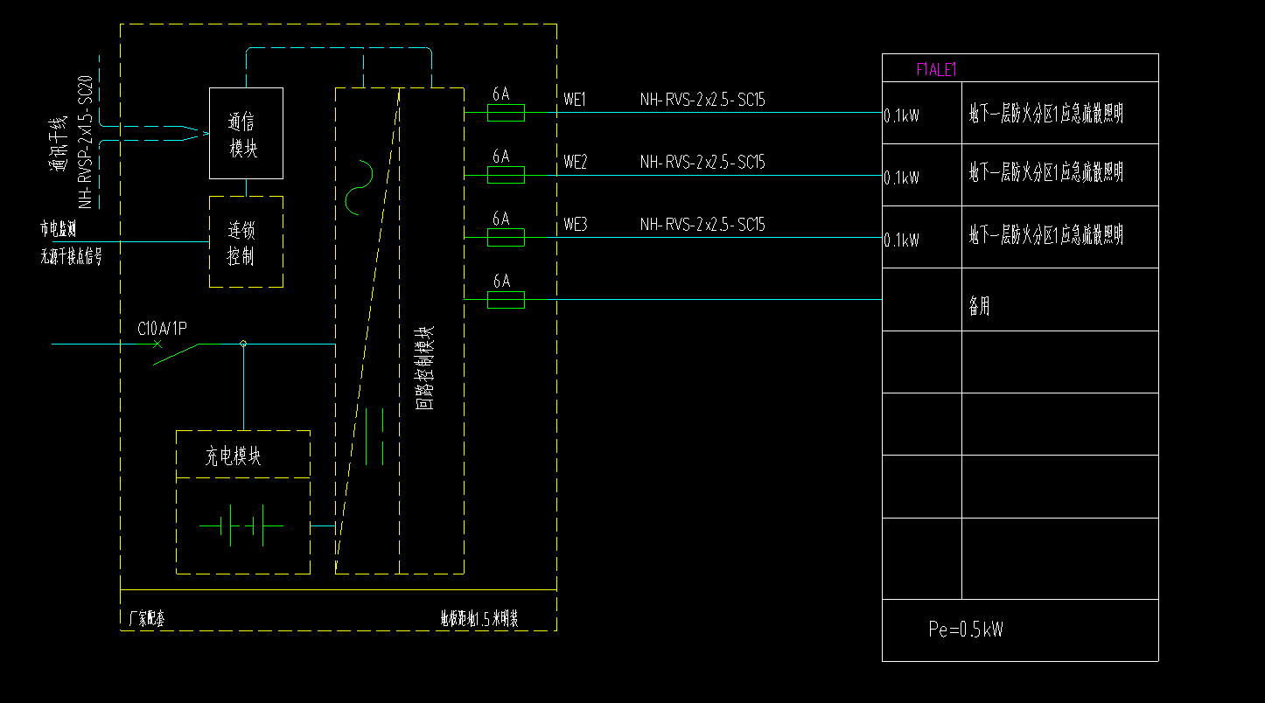Click the NH-RVS-2x2.5-SC15 cable text on WE3
Viewport: 1265px width, 703px height.
click(x=702, y=225)
